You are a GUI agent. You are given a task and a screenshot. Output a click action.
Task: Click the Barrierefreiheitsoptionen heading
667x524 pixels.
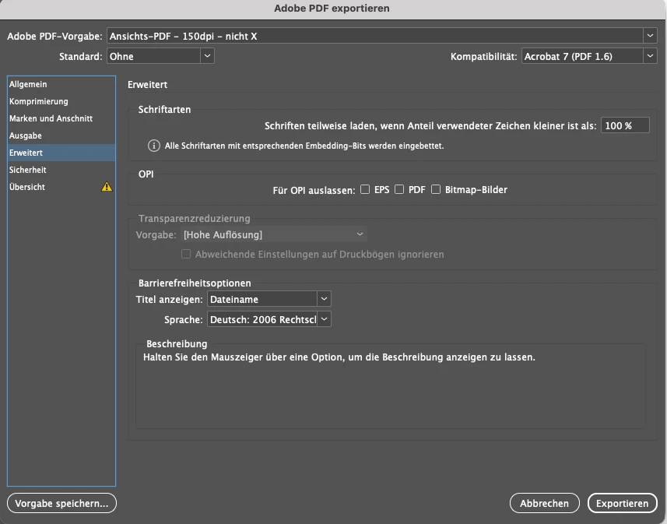[195, 283]
